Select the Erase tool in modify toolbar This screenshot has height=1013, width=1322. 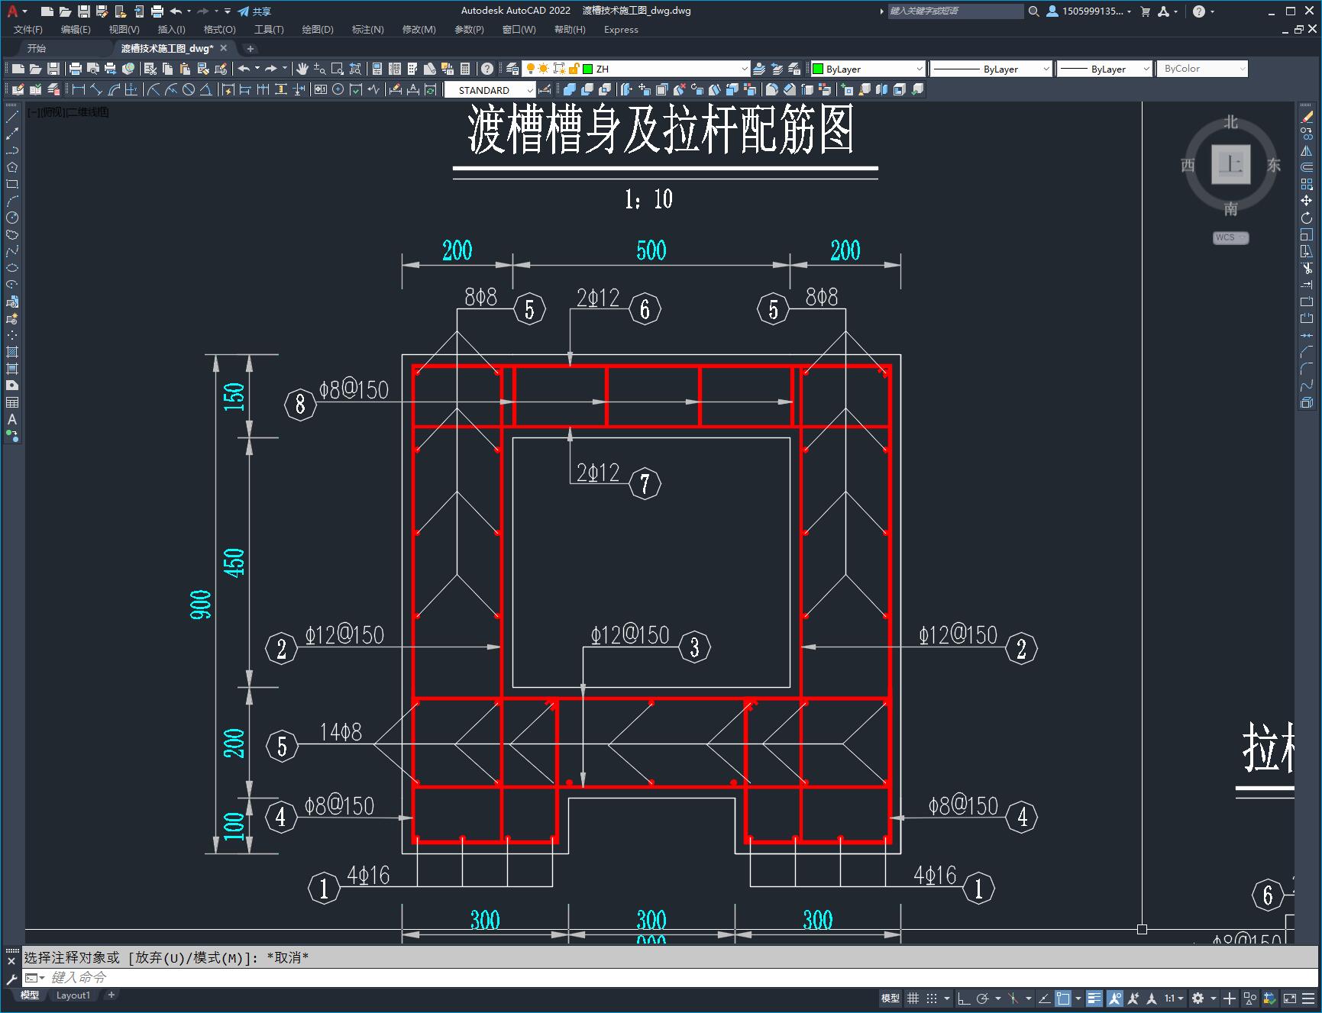tap(1307, 117)
